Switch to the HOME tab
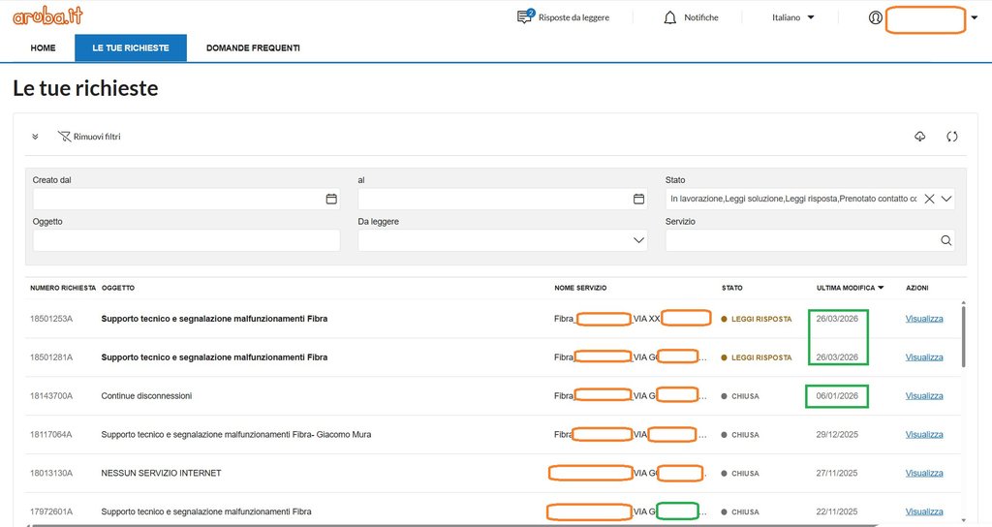This screenshot has height=527, width=992. point(43,47)
